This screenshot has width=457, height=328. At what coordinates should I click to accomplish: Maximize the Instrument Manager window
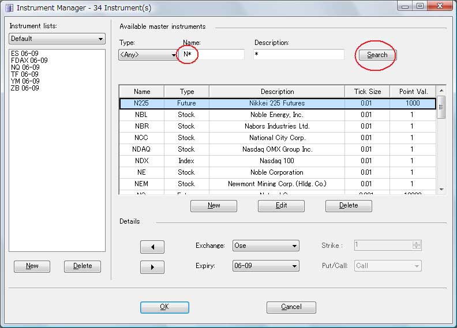click(419, 6)
